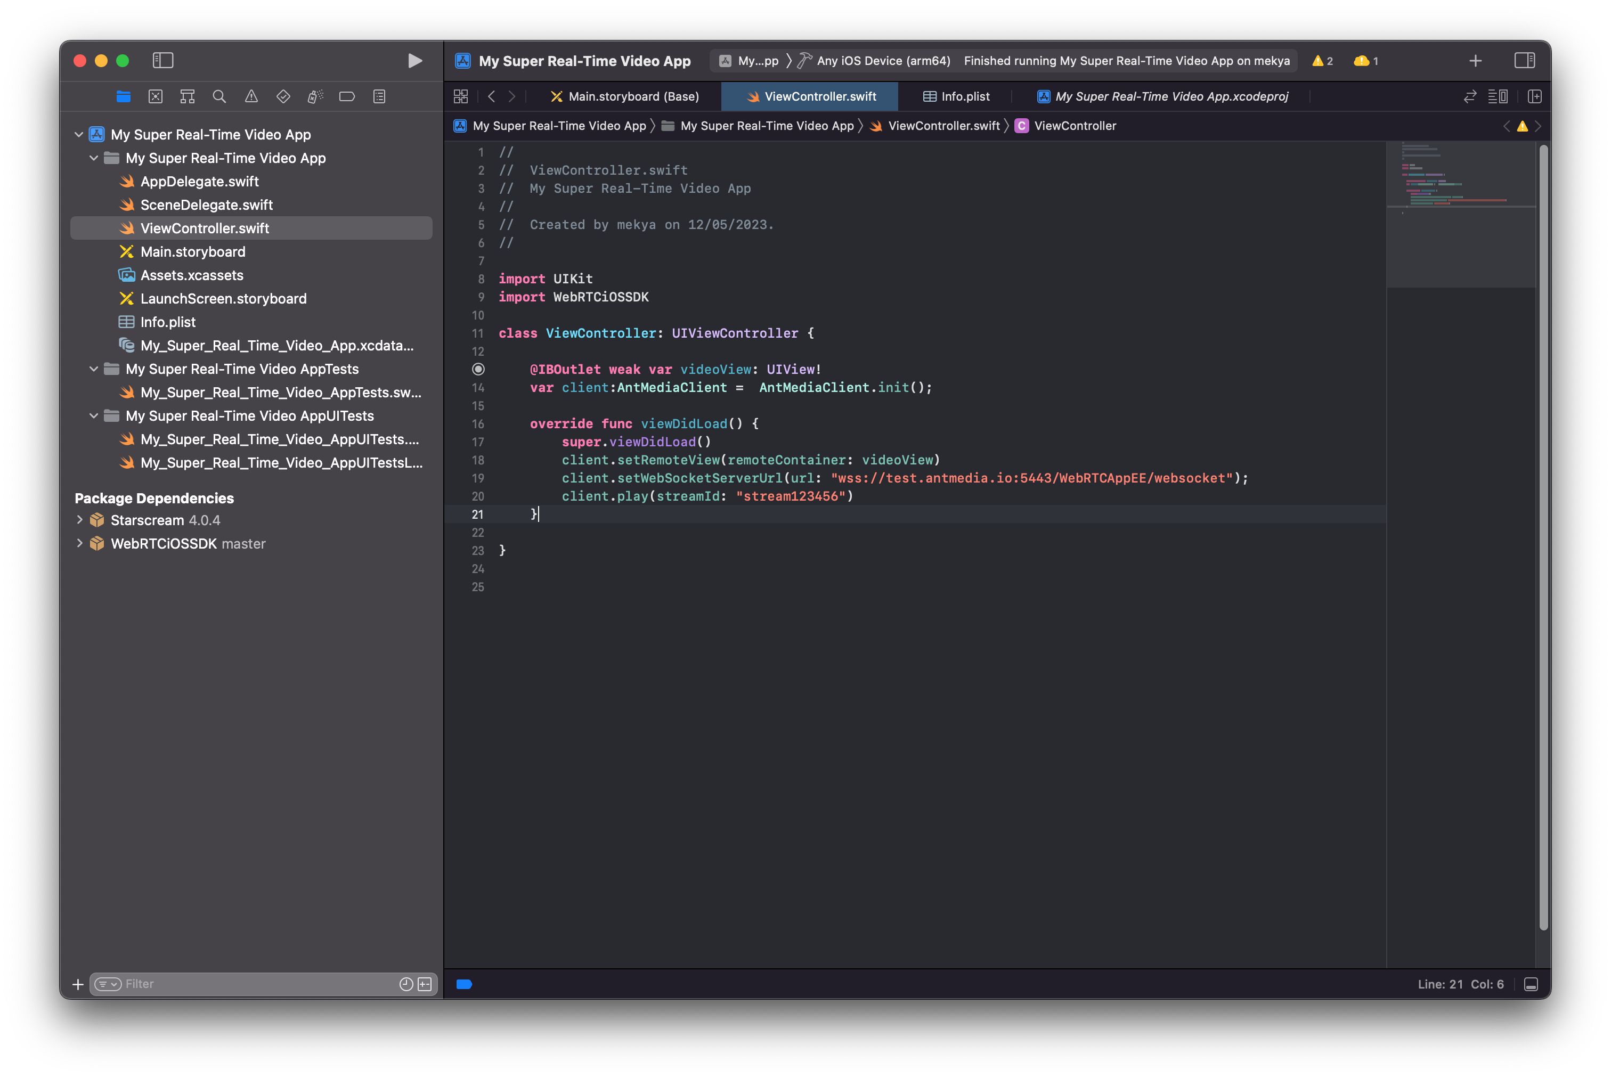The image size is (1611, 1078).
Task: Collapse My Super Real-Time Video AppUITests group
Action: click(94, 416)
